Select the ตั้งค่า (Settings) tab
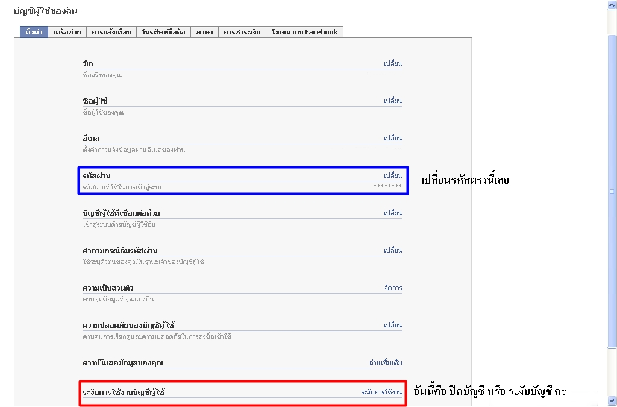This screenshot has width=617, height=407. pos(34,32)
